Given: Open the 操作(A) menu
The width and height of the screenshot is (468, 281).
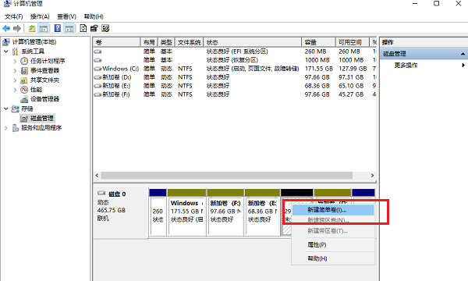Looking at the screenshot, I should [40, 16].
